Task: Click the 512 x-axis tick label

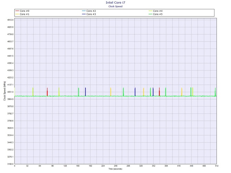Action: click(217, 166)
